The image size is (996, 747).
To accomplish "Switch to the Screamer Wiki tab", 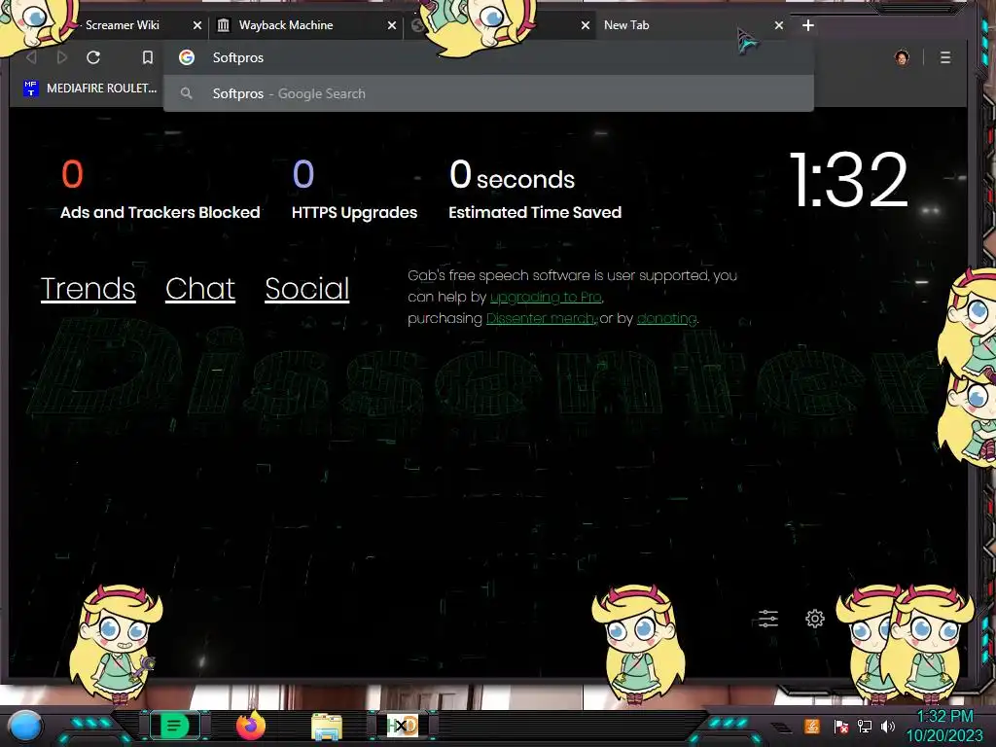I will pyautogui.click(x=122, y=25).
